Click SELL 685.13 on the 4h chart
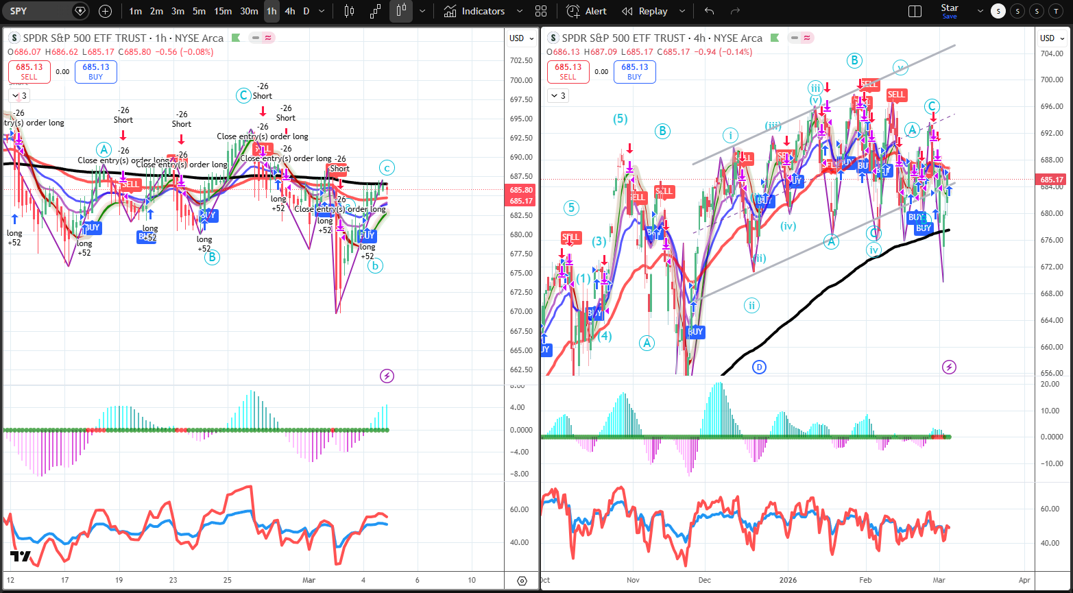The height and width of the screenshot is (593, 1073). click(568, 72)
